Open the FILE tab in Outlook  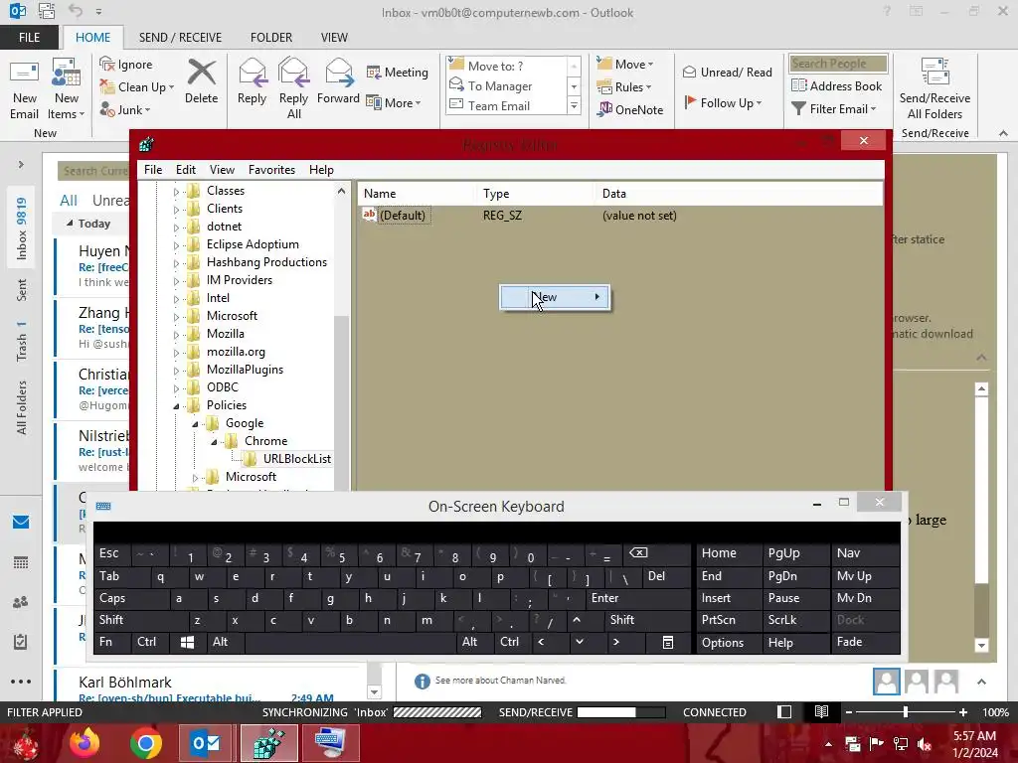click(x=29, y=38)
